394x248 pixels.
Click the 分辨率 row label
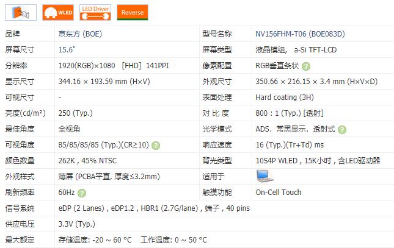(x=16, y=66)
